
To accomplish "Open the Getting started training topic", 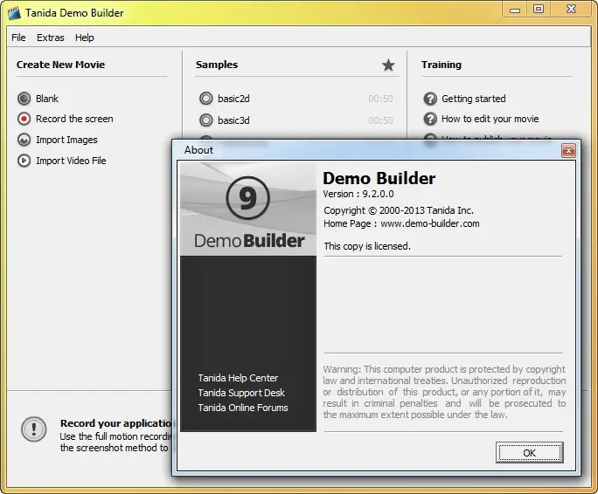I will 473,99.
